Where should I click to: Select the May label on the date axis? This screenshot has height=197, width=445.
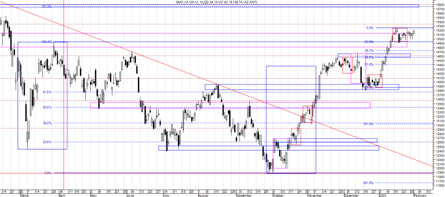(94, 196)
